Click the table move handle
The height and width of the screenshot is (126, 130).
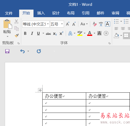(x=40, y=90)
